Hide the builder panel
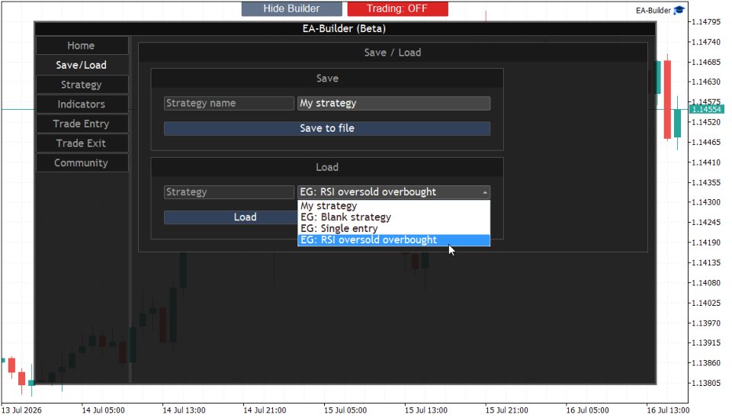This screenshot has height=418, width=732. coord(292,8)
